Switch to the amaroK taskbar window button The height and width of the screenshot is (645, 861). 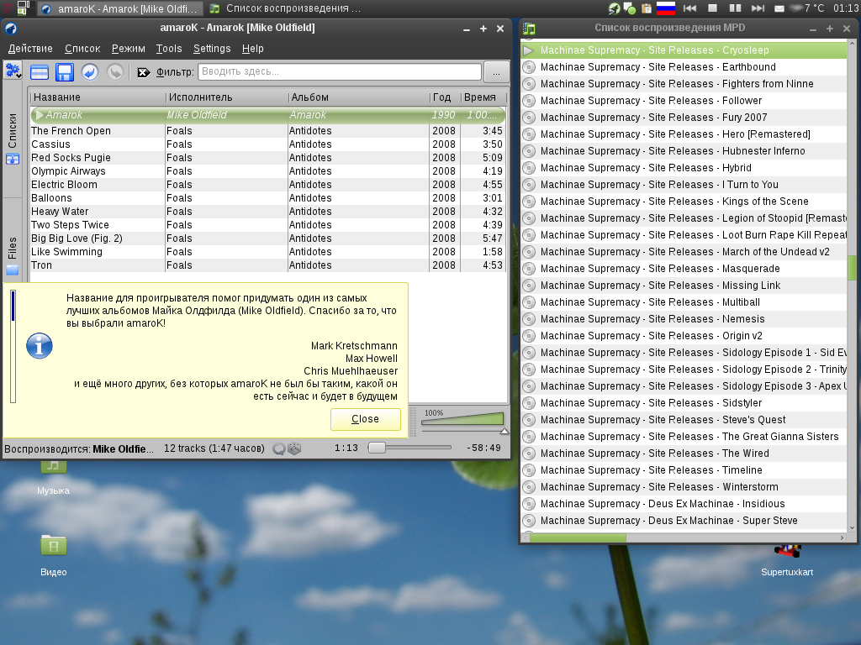120,8
